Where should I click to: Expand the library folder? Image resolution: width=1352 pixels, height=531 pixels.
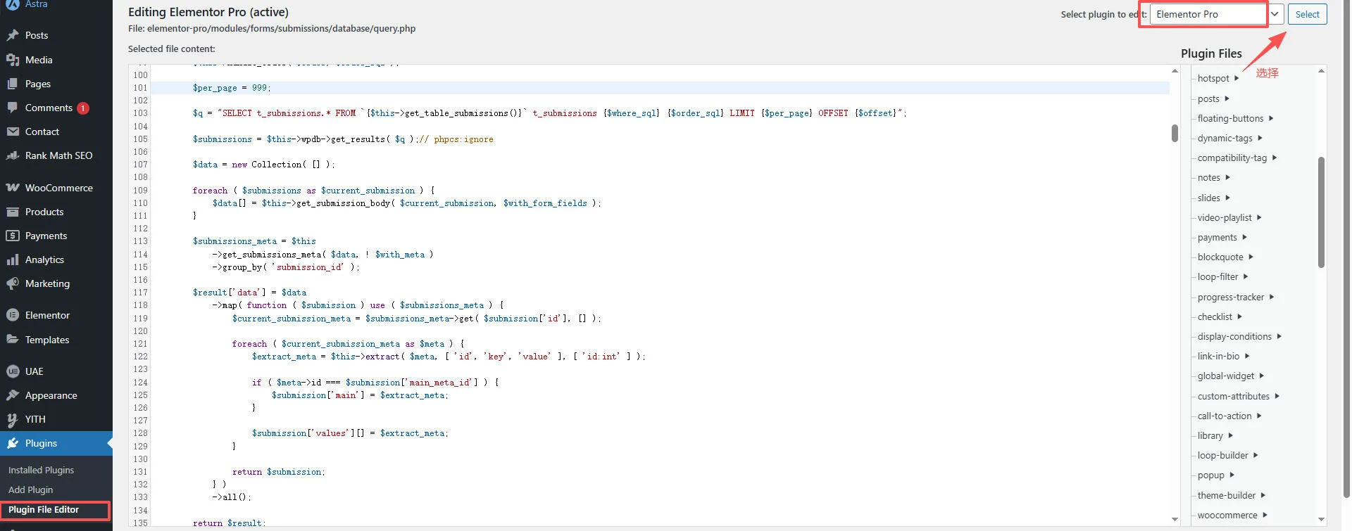[1215, 435]
